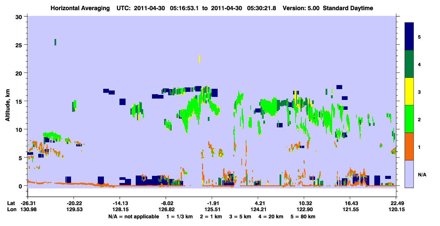
Task: Click the 'N/A = not applicable' legend text
Action: (134, 217)
